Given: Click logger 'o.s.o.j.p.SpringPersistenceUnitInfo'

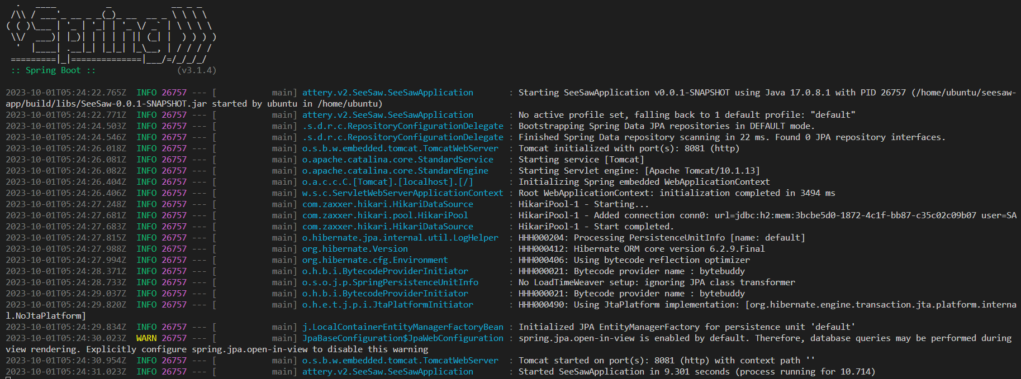Looking at the screenshot, I should click(x=390, y=282).
